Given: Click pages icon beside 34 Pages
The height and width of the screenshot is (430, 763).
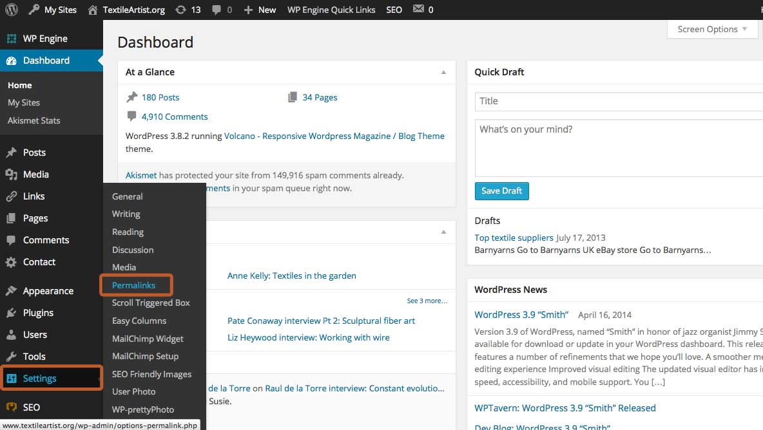Looking at the screenshot, I should [x=293, y=97].
